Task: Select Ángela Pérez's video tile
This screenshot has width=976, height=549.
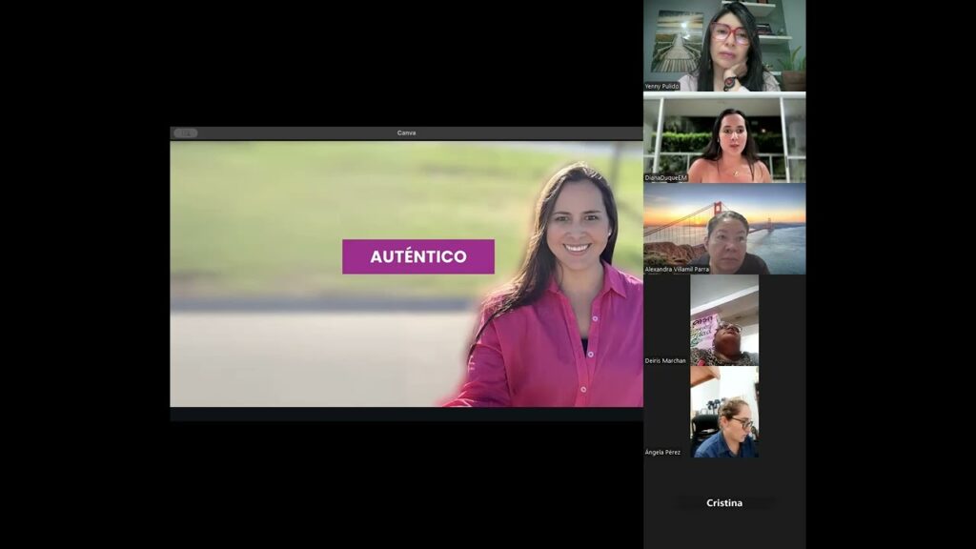Action: coord(724,412)
